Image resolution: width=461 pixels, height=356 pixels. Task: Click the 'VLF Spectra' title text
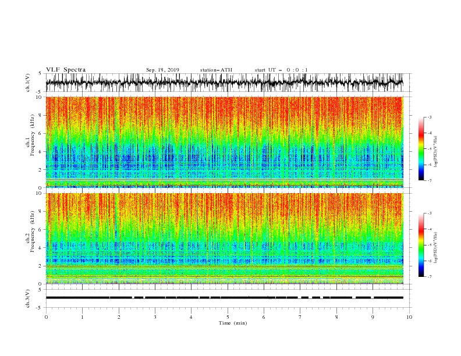click(x=66, y=70)
